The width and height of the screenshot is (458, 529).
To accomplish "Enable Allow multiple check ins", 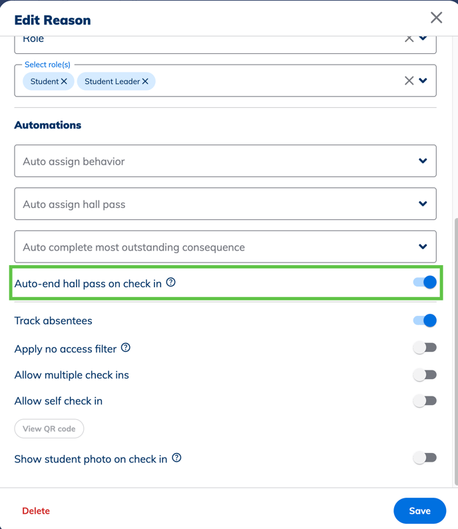I will click(425, 375).
